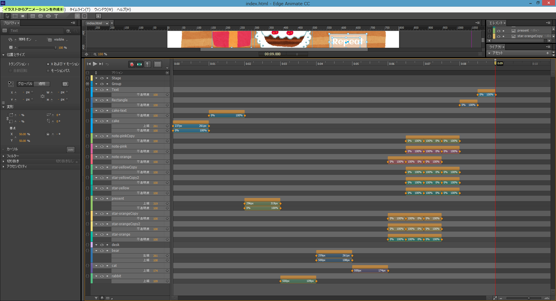Viewport: 556px width, 301px height.
Task: Toggle the Pin button in timeline
Action: [147, 64]
